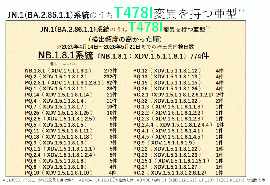
Task: Click the nickname label '通称:「ニンバス」'
Action: pyautogui.click(x=64, y=64)
